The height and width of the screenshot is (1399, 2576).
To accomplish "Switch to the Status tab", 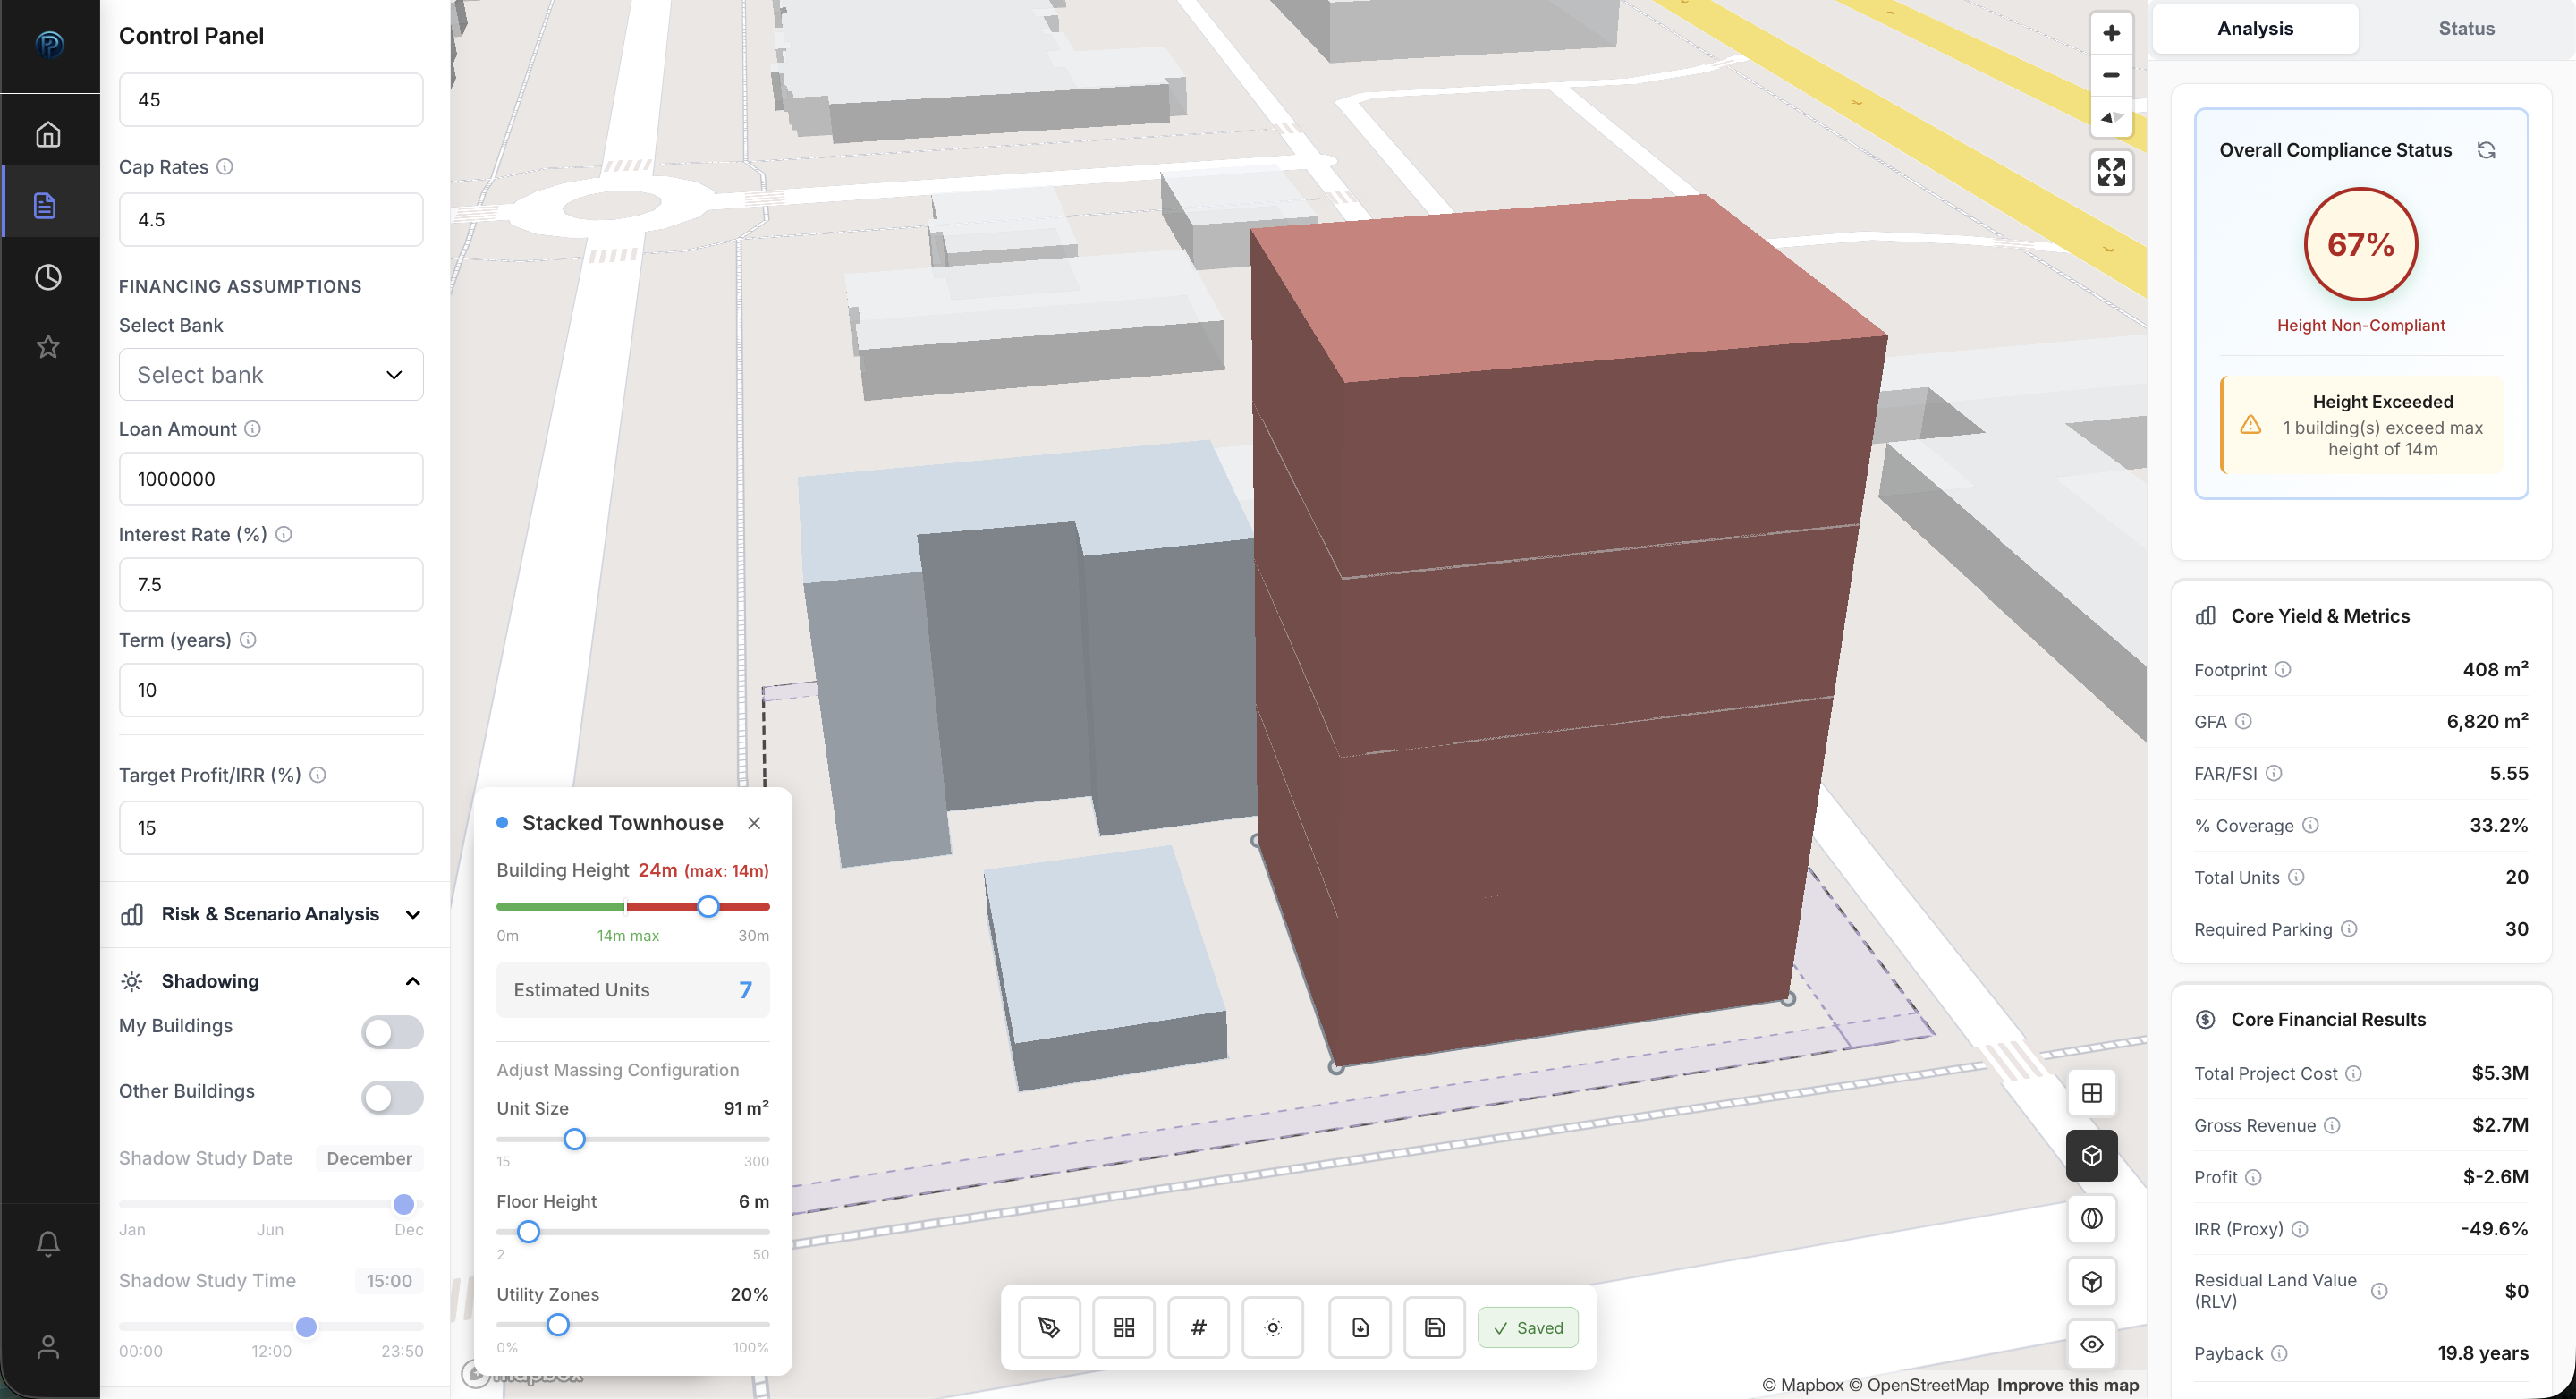I will 2465,28.
